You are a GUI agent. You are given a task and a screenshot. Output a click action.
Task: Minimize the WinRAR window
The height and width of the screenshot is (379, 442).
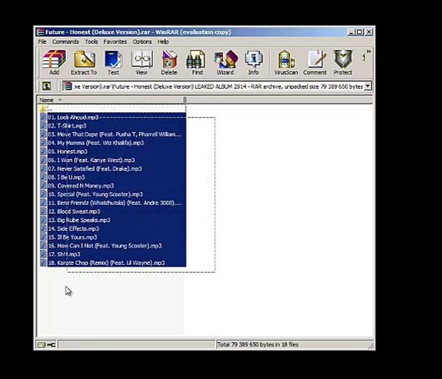click(x=351, y=32)
